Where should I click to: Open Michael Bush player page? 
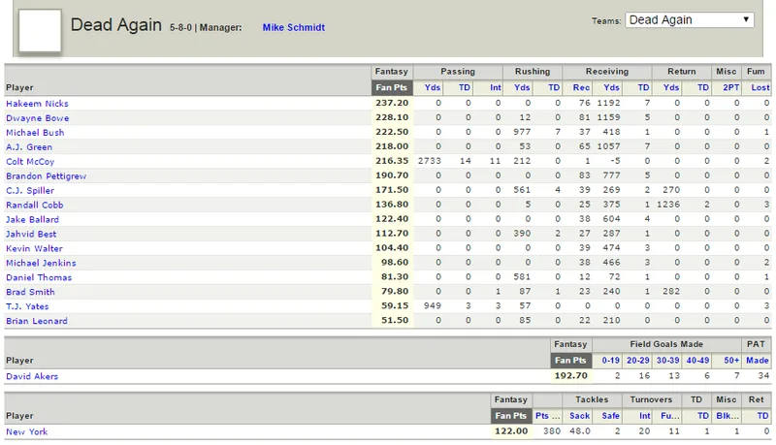click(35, 133)
